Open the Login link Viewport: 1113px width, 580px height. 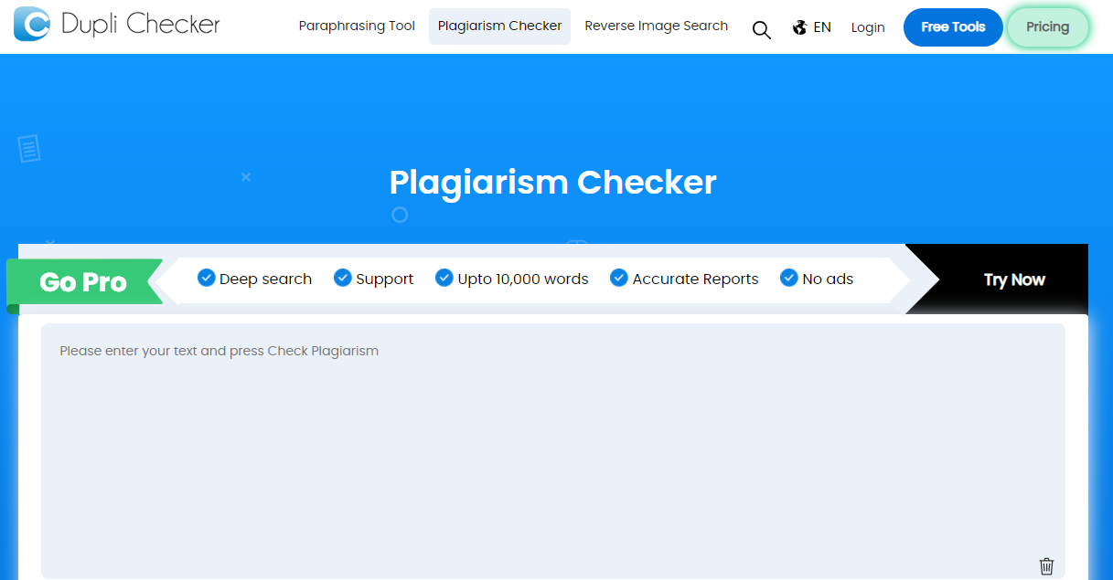[868, 27]
